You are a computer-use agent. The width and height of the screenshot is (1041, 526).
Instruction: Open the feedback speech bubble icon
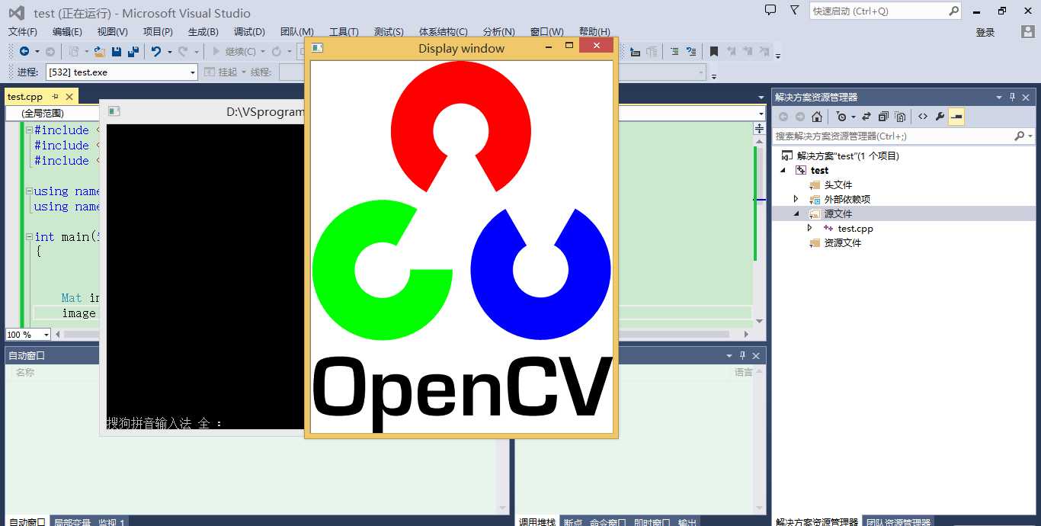(770, 11)
